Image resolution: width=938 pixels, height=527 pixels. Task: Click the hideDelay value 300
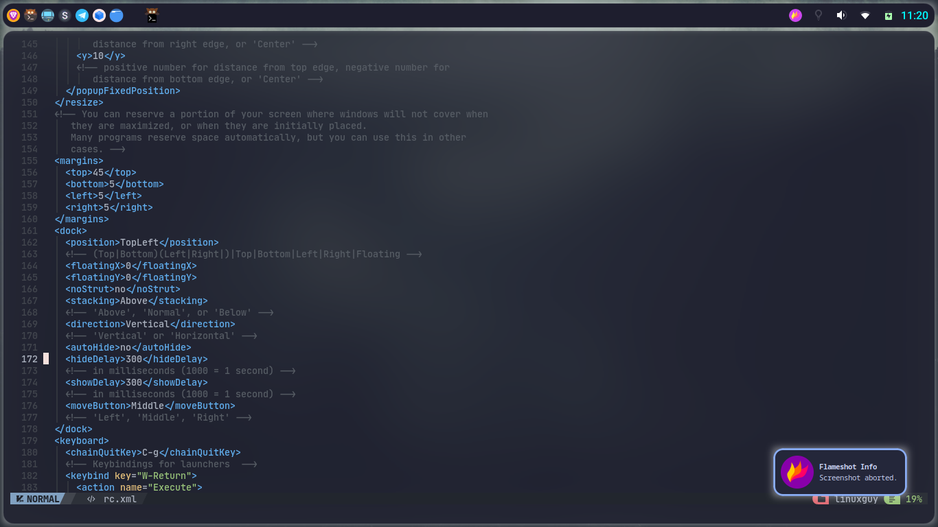point(134,360)
